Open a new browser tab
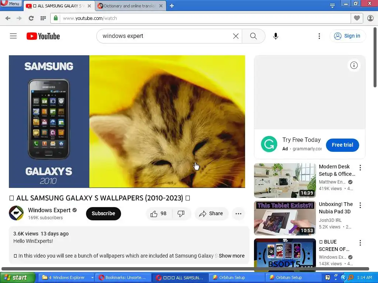 172,6
